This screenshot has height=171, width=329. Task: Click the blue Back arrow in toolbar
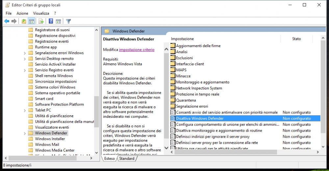tap(7, 21)
